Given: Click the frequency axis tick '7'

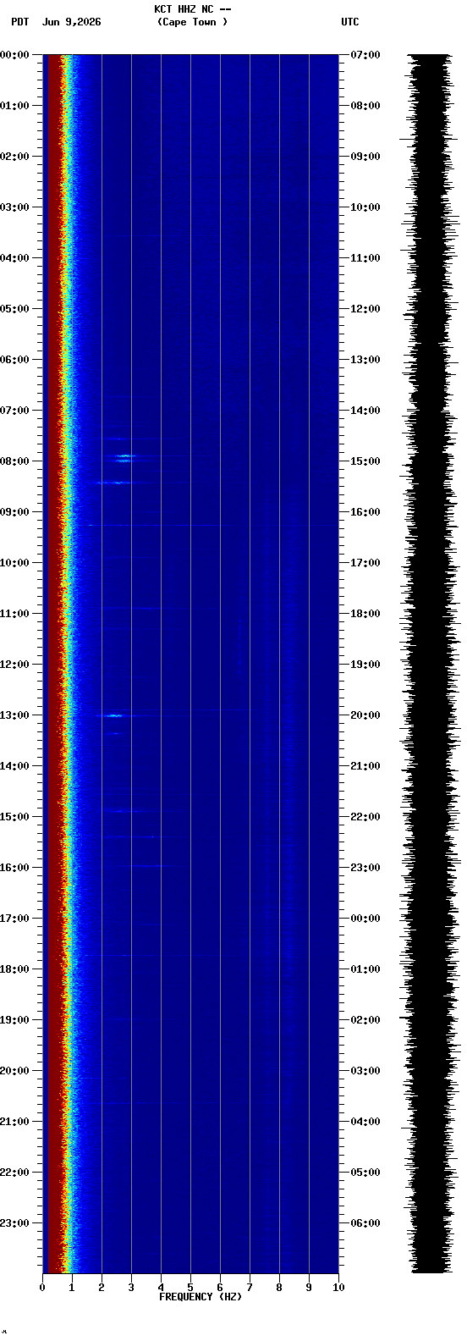Looking at the screenshot, I should point(250,1288).
